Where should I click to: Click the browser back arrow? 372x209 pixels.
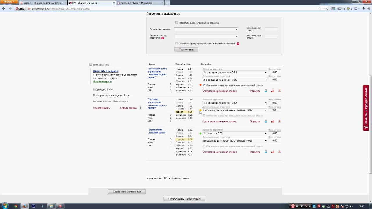click(x=3, y=8)
